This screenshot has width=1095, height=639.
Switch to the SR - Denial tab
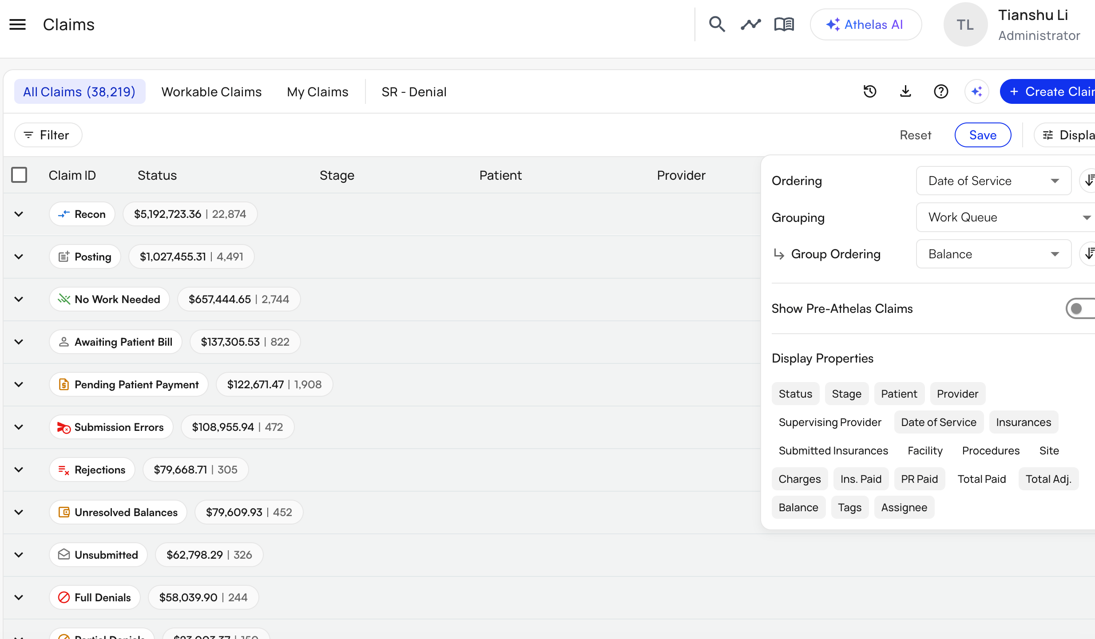pos(414,91)
